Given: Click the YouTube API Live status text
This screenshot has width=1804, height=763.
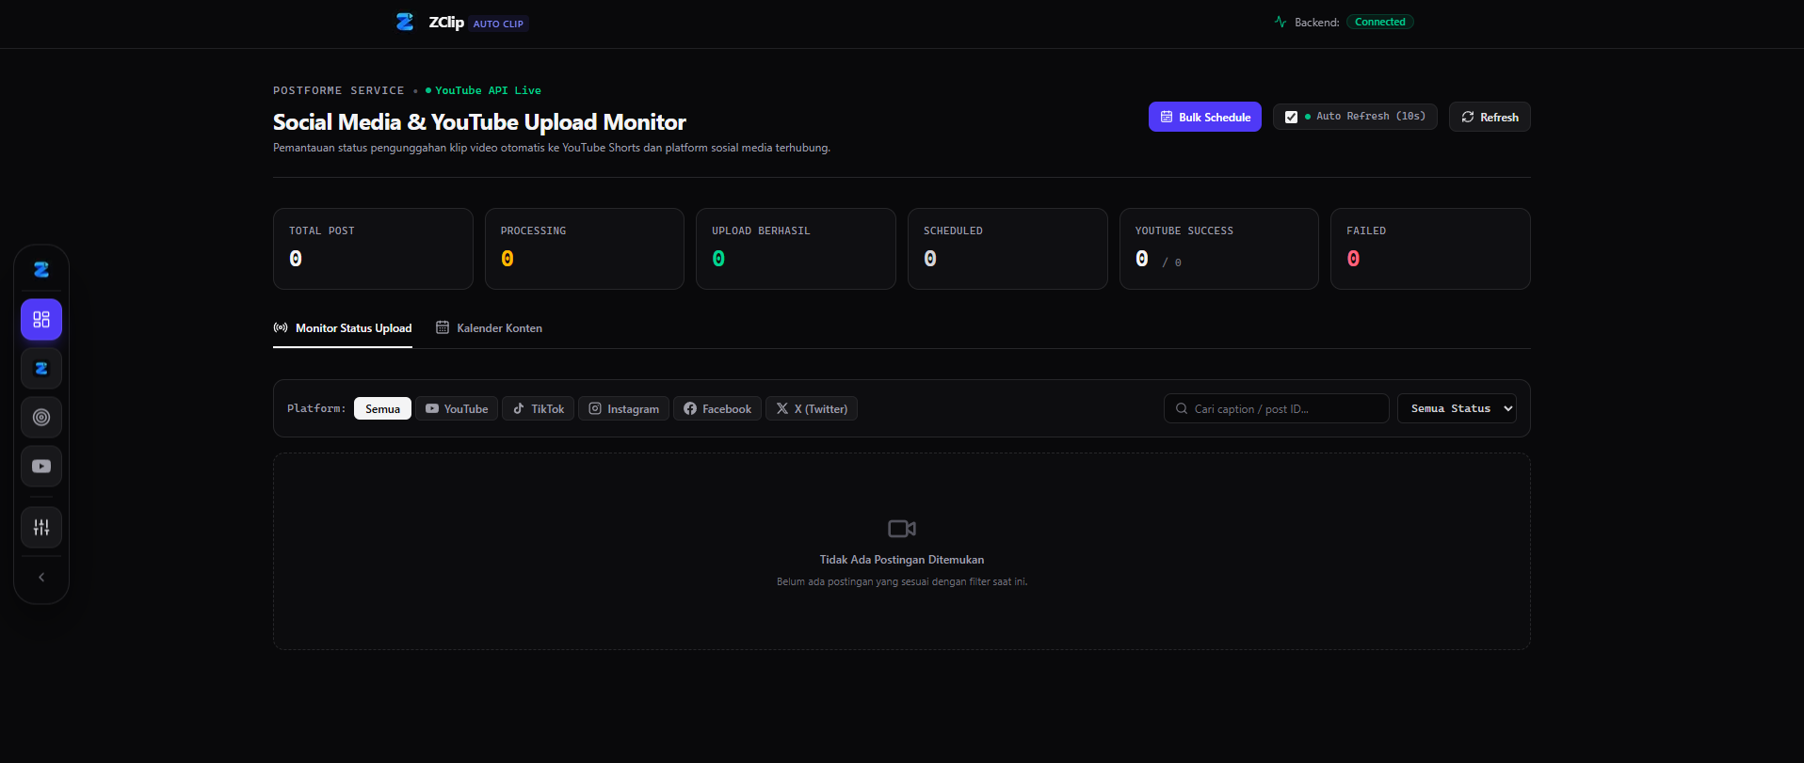Looking at the screenshot, I should point(488,90).
